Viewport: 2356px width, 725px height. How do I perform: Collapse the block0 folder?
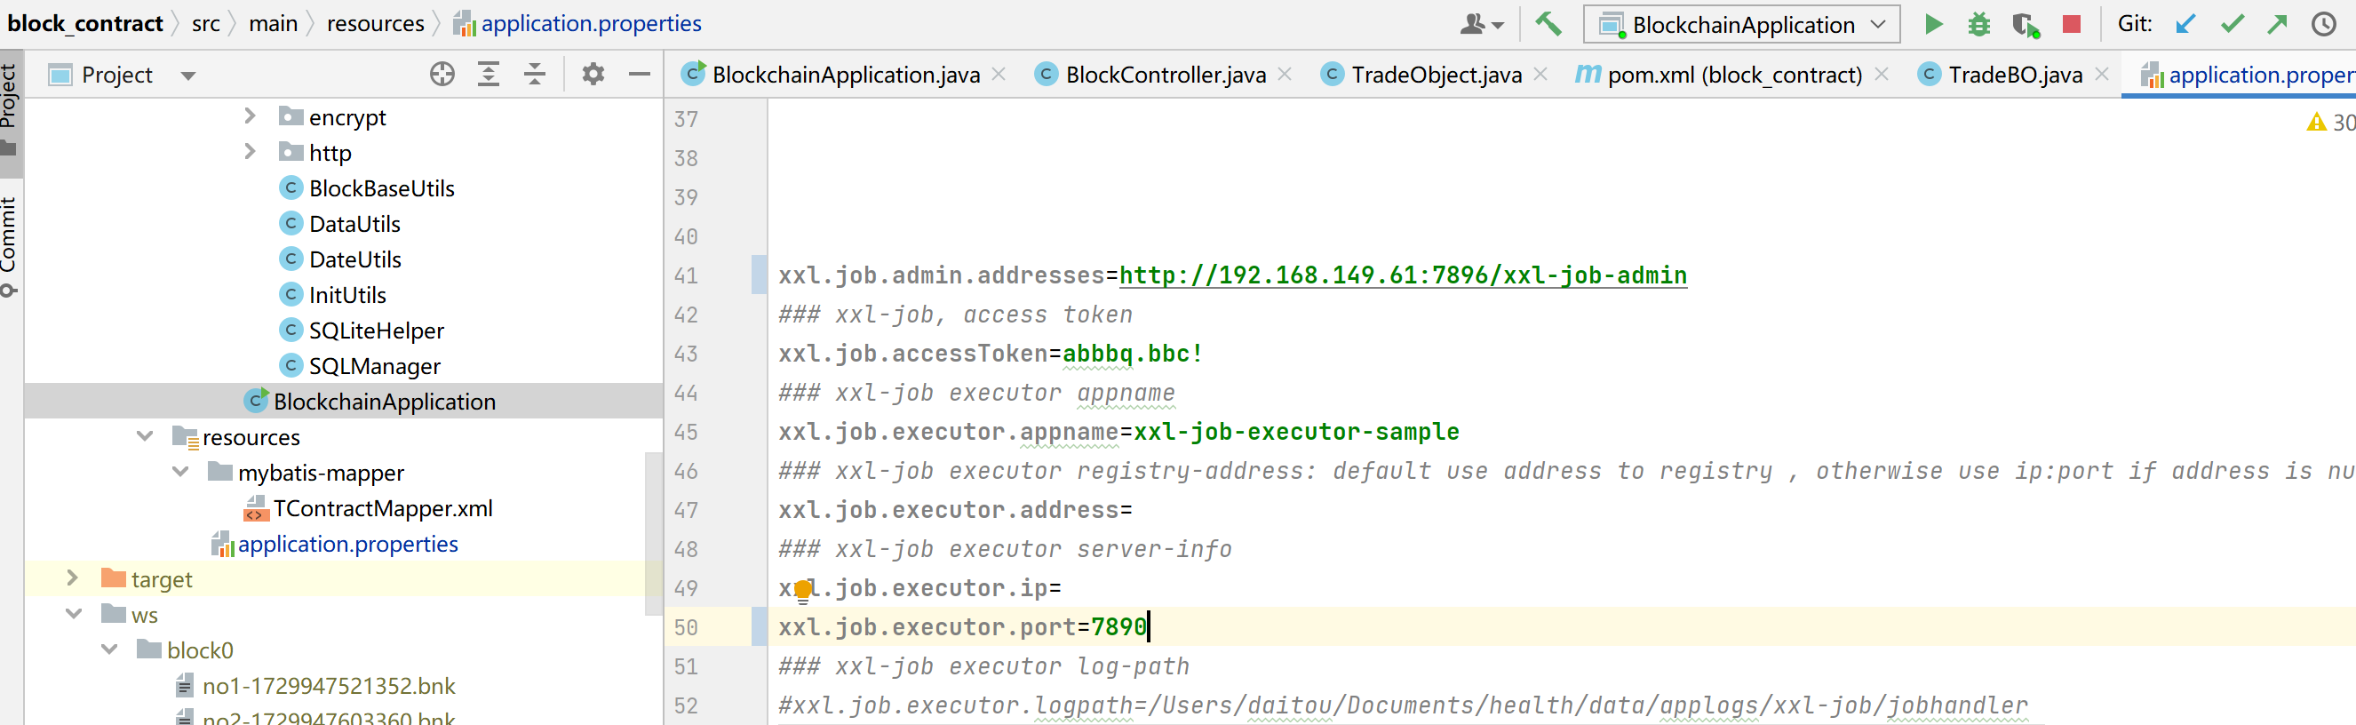[110, 649]
